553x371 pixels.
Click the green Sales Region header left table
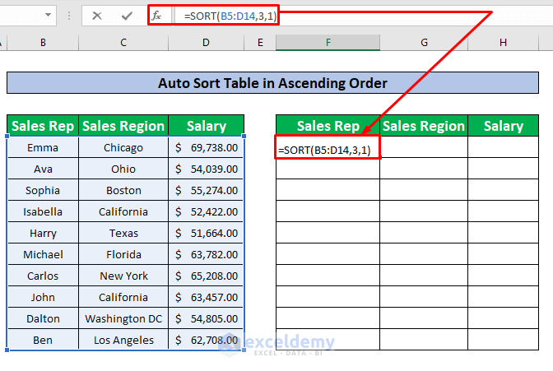pyautogui.click(x=123, y=126)
